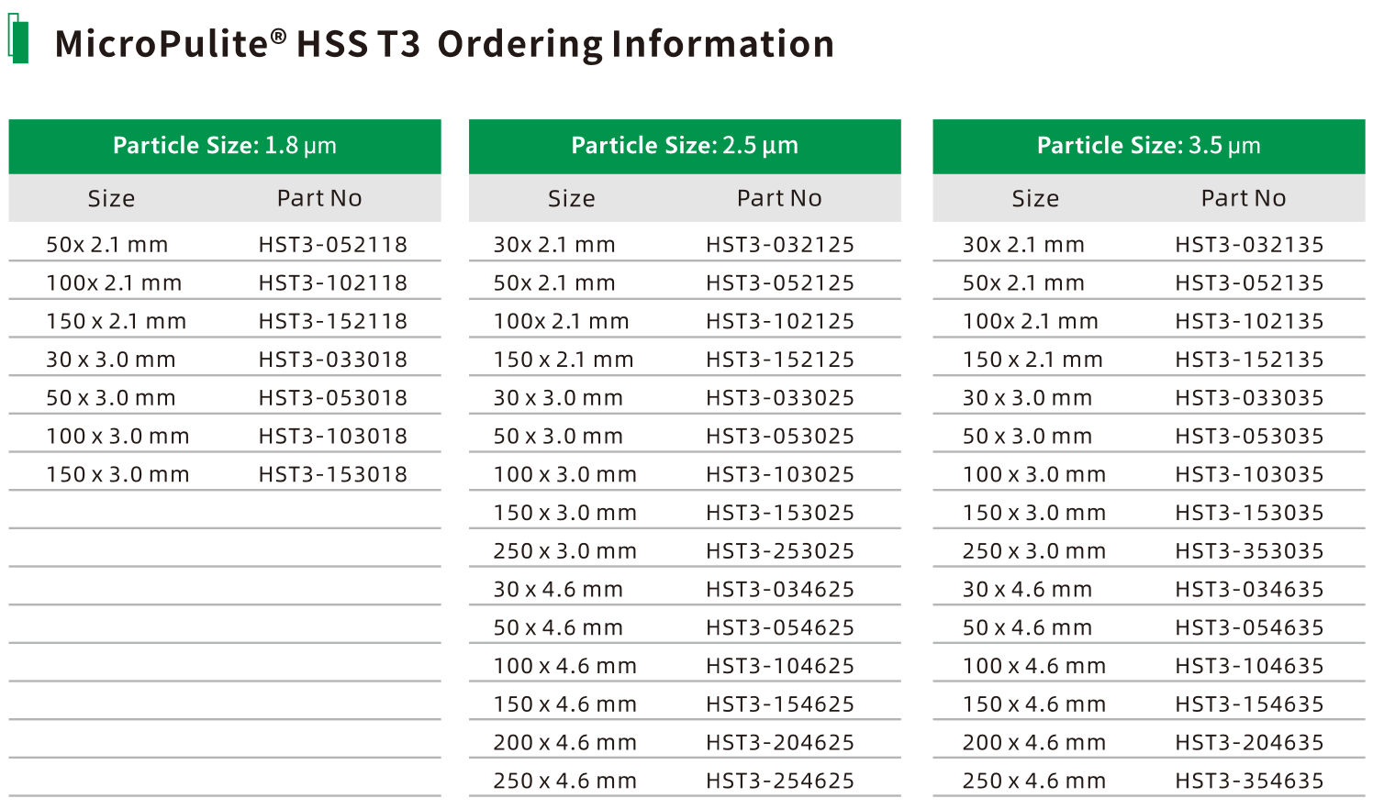Click part number HST3-152125
This screenshot has width=1373, height=809.
click(780, 360)
